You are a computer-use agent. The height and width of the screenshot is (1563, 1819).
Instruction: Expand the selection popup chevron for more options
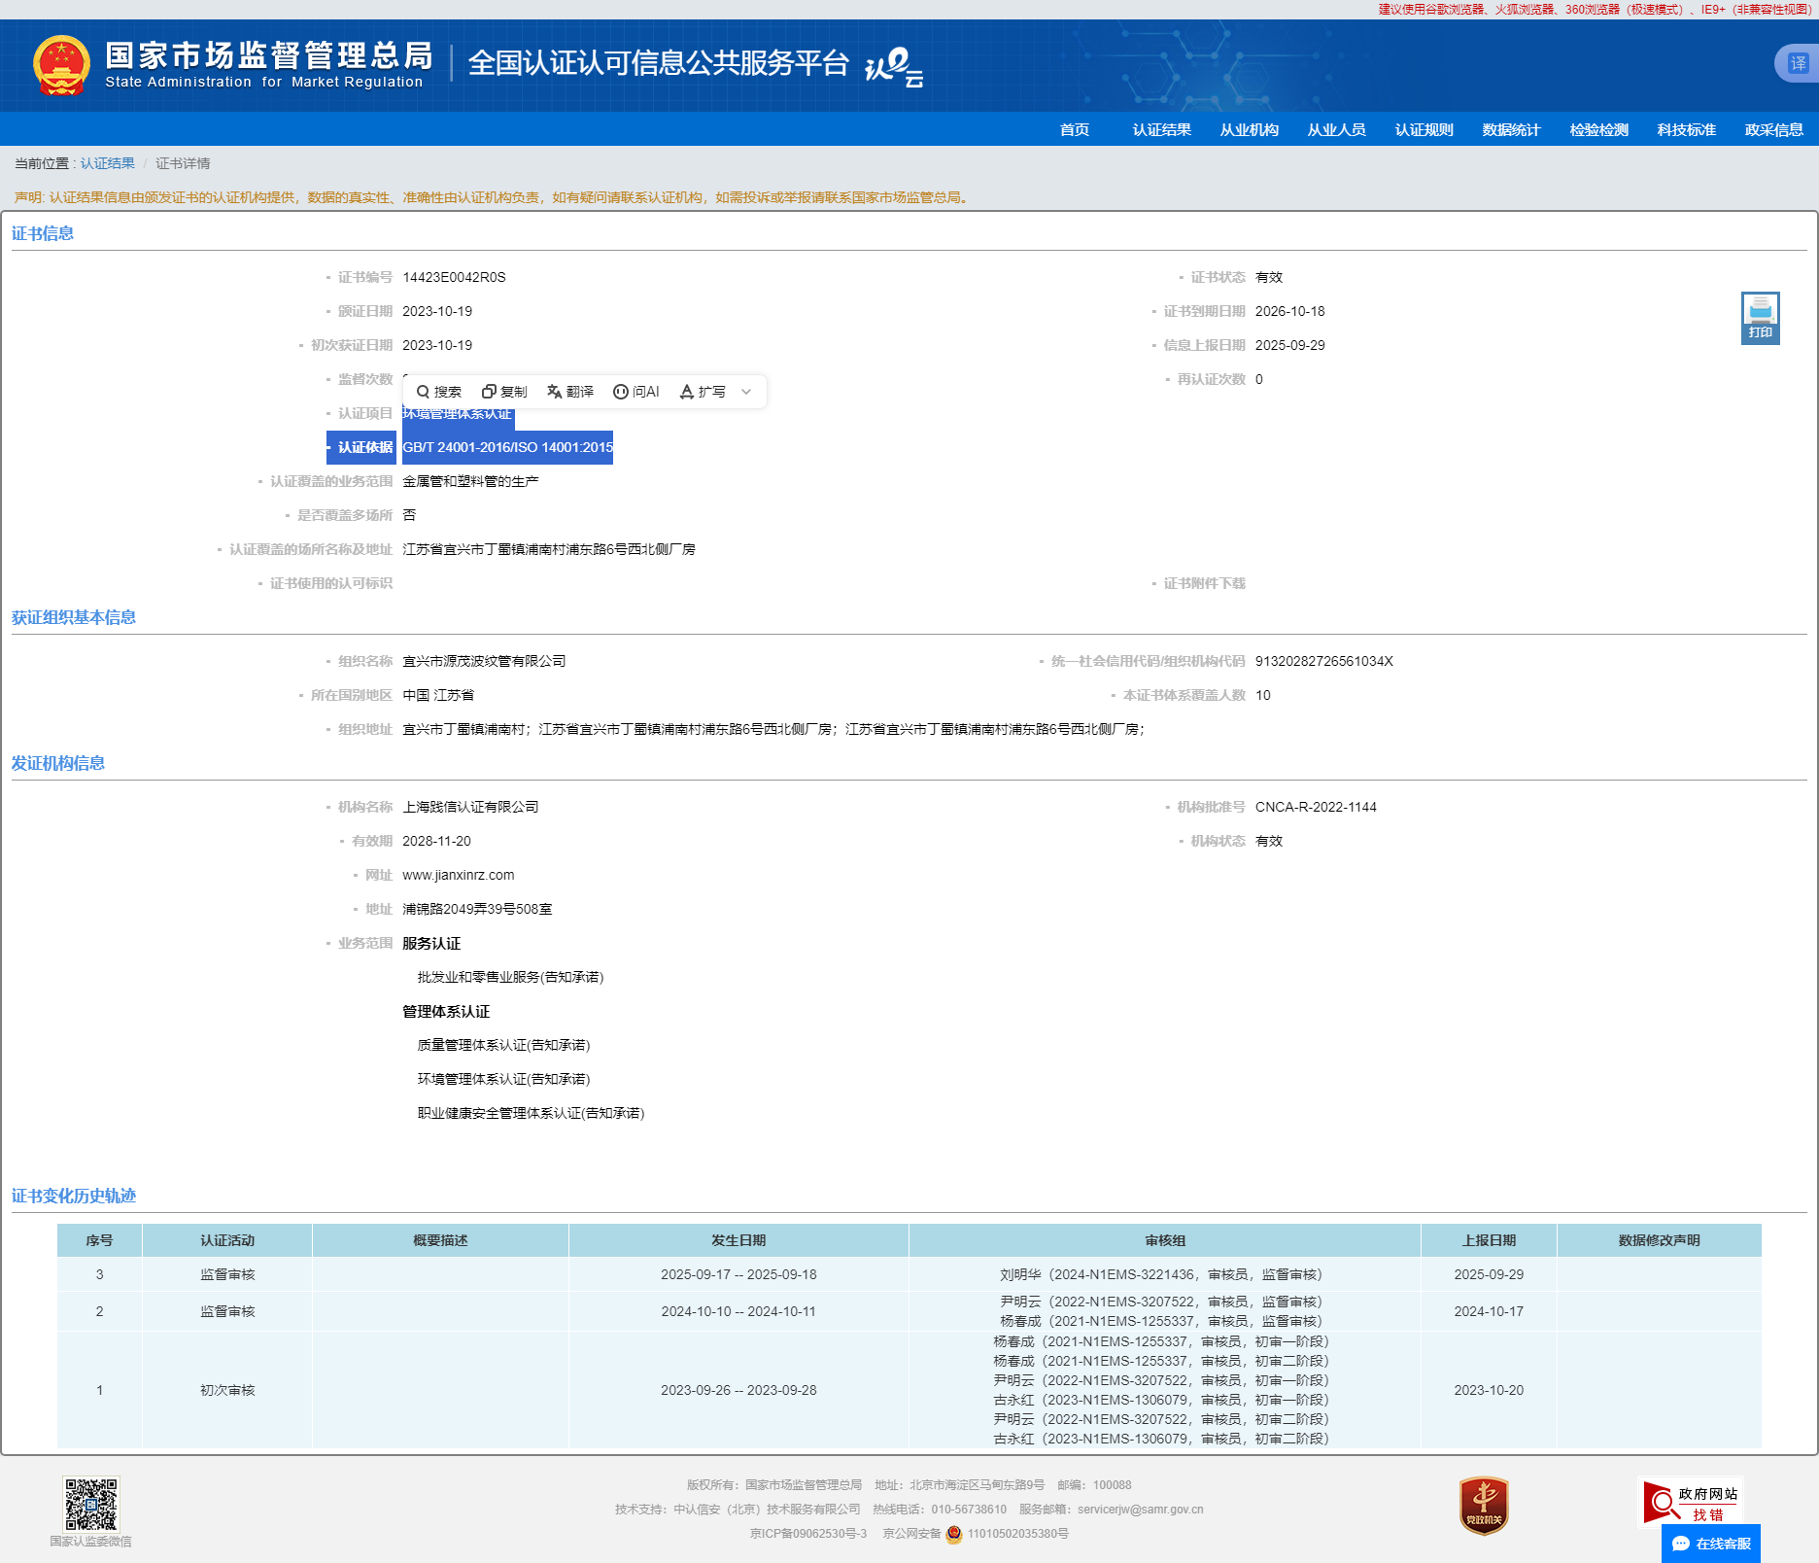pos(746,392)
